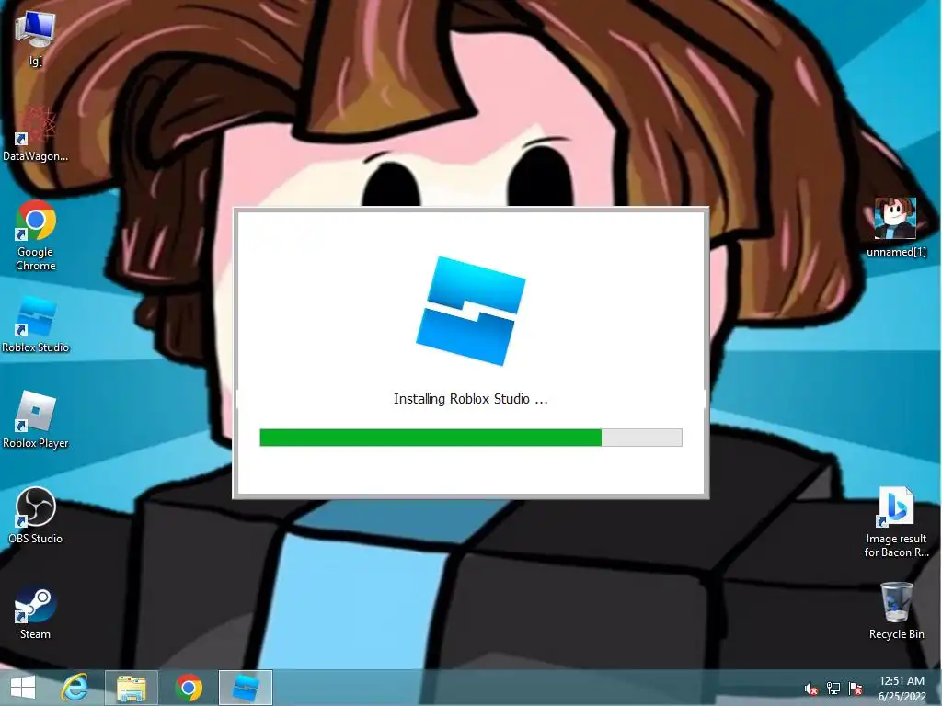
Task: Click the green installation progress bar
Action: pos(471,438)
